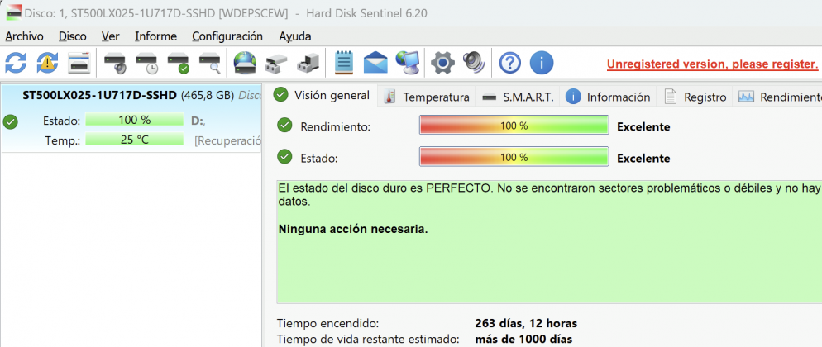
Task: Click the blue info about icon
Action: 541,63
